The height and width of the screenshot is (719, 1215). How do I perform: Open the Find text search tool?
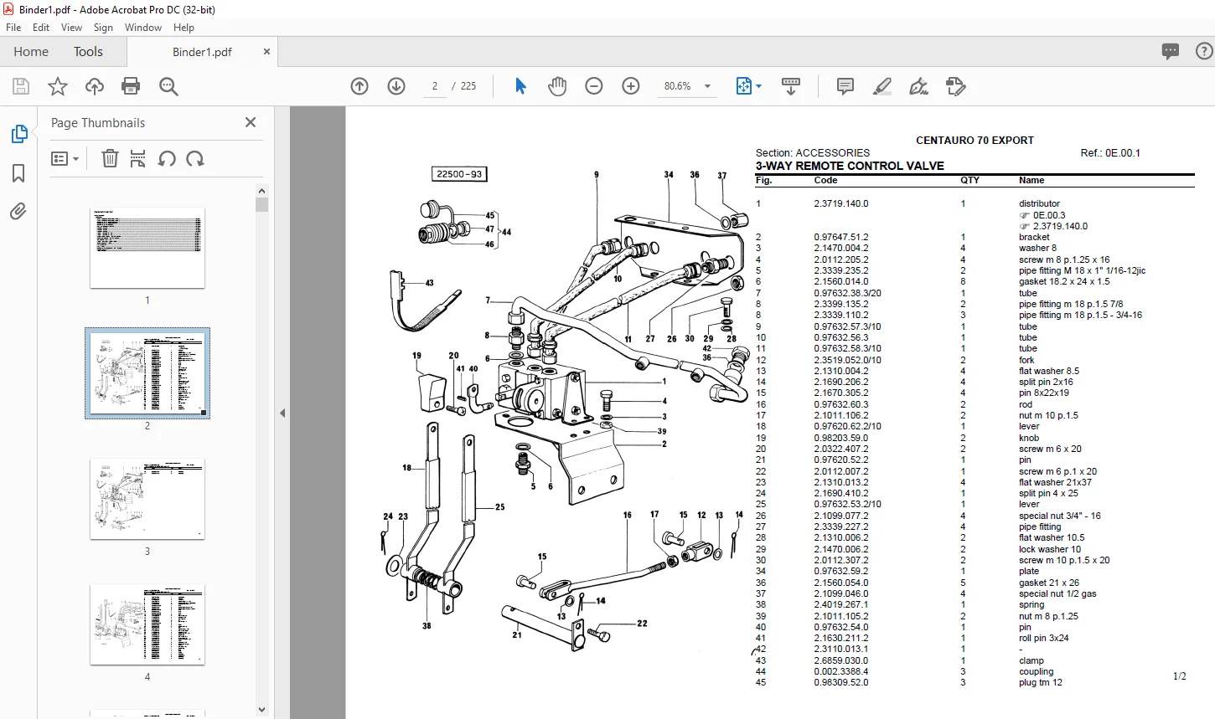(x=168, y=86)
